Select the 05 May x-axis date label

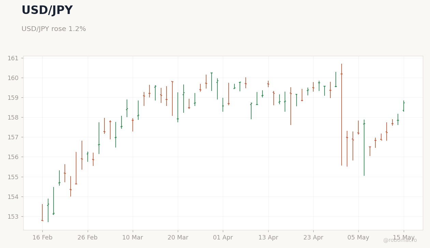pos(358,238)
